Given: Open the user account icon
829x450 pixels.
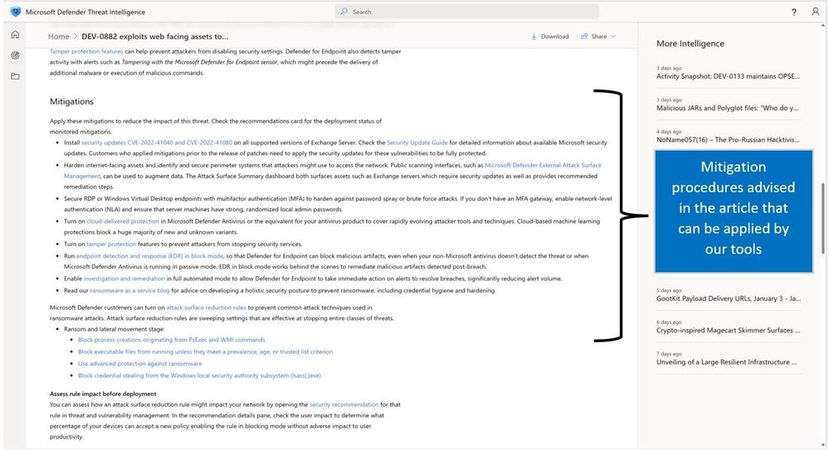Looking at the screenshot, I should pyautogui.click(x=815, y=12).
